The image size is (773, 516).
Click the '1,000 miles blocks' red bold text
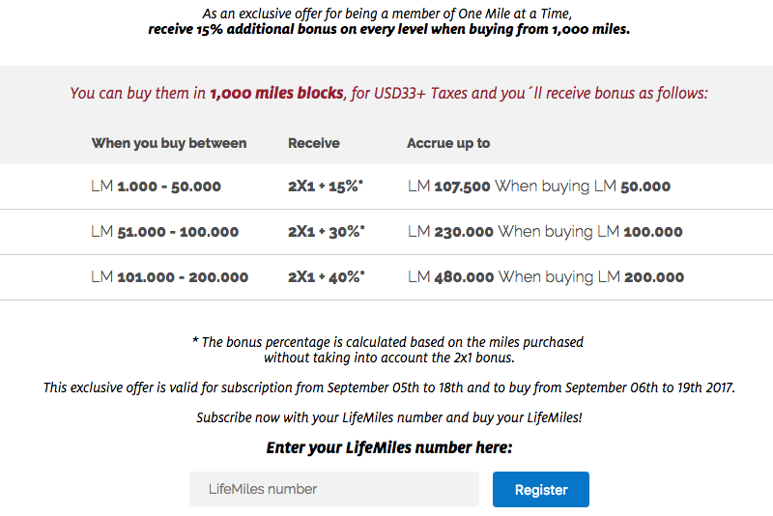(276, 93)
